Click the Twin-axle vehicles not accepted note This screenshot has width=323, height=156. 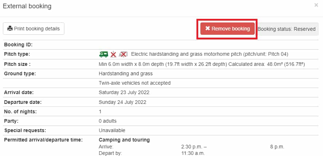[135, 83]
